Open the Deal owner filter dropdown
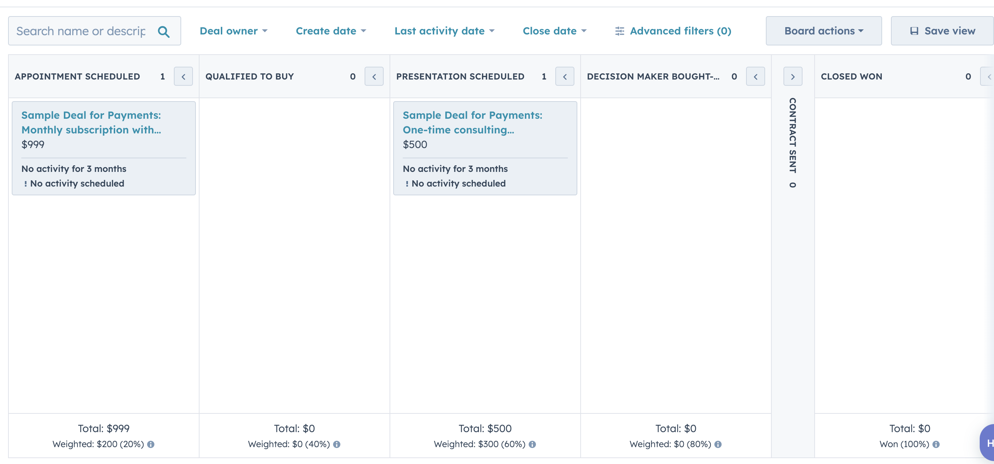994x464 pixels. pyautogui.click(x=235, y=30)
